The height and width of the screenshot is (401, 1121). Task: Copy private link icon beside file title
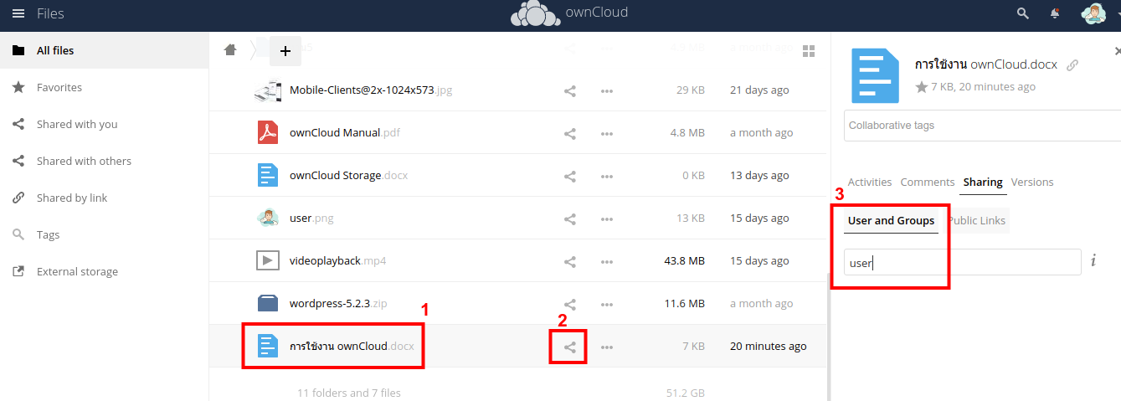(1072, 65)
